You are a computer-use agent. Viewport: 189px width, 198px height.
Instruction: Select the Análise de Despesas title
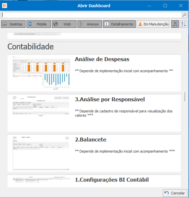pos(102,59)
